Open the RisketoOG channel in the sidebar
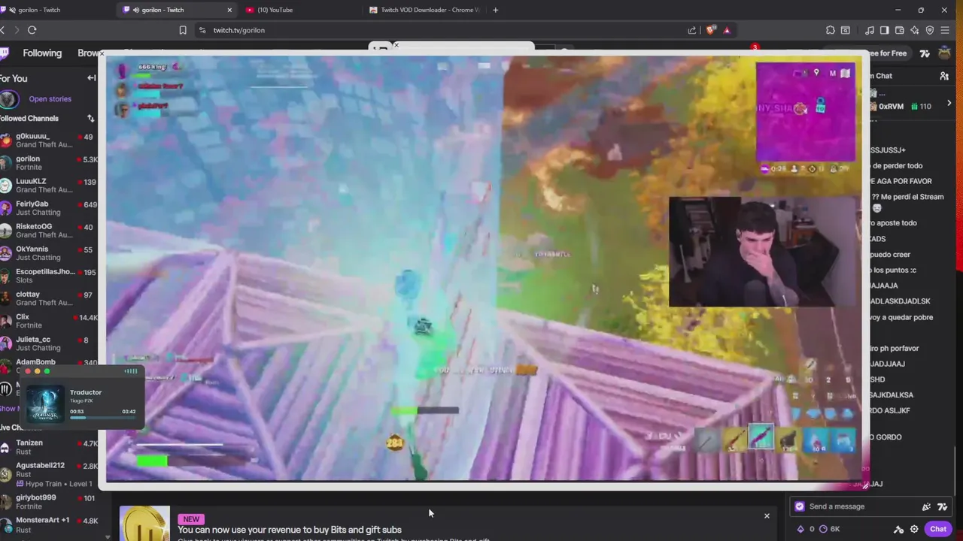Image resolution: width=963 pixels, height=541 pixels. 48,231
